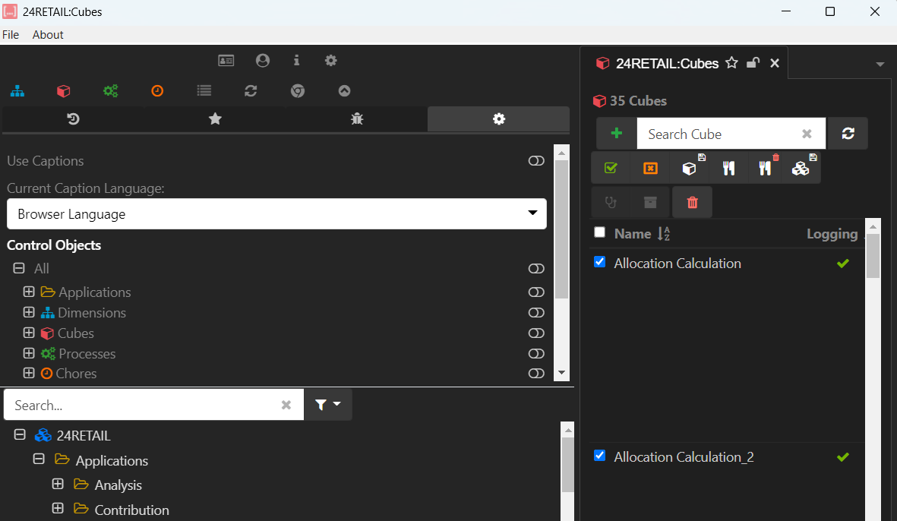The image size is (897, 521).
Task: Expand the Analysis folder
Action: pyautogui.click(x=58, y=485)
